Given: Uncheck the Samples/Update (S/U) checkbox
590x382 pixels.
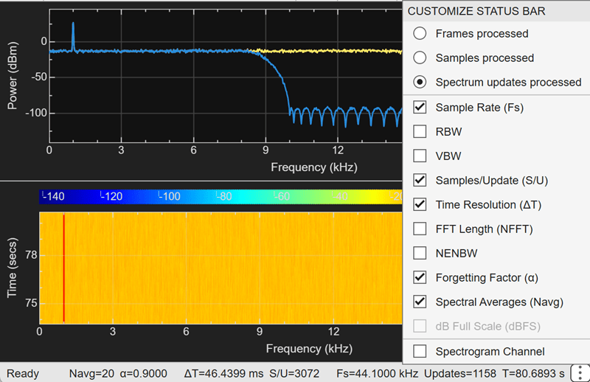Looking at the screenshot, I should click(420, 180).
